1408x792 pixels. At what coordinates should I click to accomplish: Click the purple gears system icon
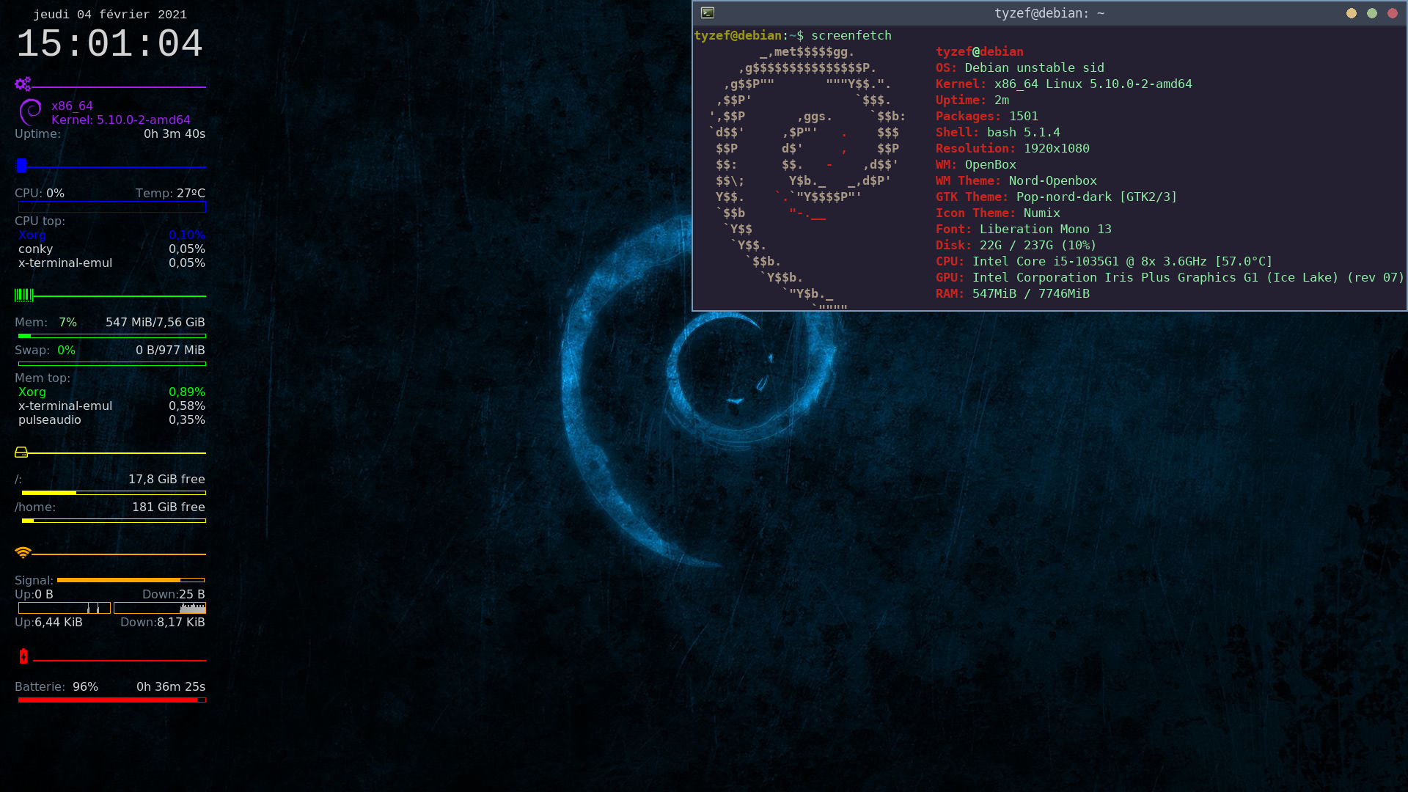[x=23, y=84]
